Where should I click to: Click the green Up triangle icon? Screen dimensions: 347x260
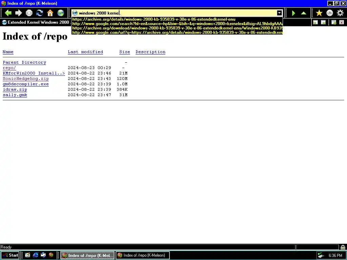point(304,13)
